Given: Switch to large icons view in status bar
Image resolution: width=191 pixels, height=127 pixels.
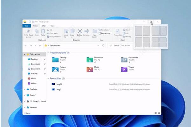Looking at the screenshot, I should (x=159, y=113).
